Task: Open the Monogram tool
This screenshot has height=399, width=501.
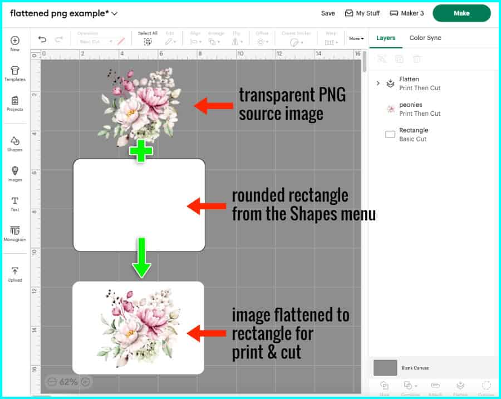Action: 14,234
